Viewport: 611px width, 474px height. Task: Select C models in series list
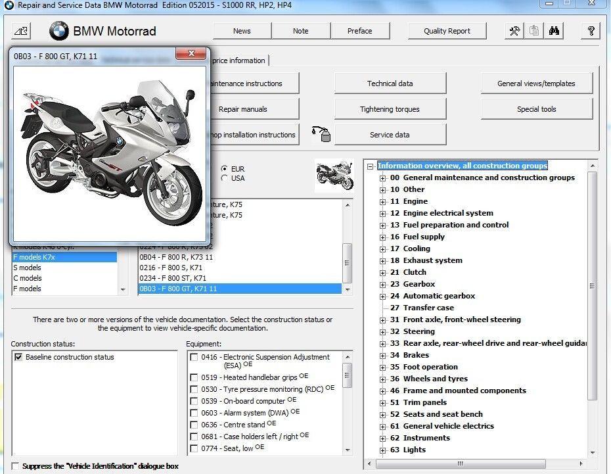click(64, 278)
